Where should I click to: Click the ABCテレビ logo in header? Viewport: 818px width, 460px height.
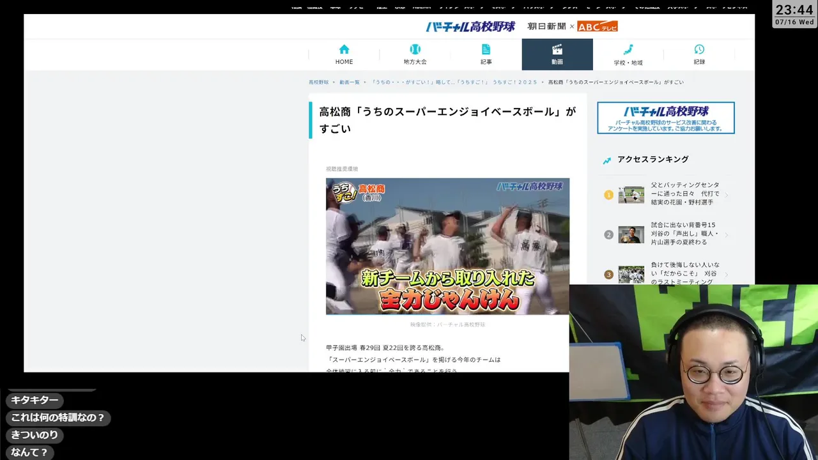(598, 26)
